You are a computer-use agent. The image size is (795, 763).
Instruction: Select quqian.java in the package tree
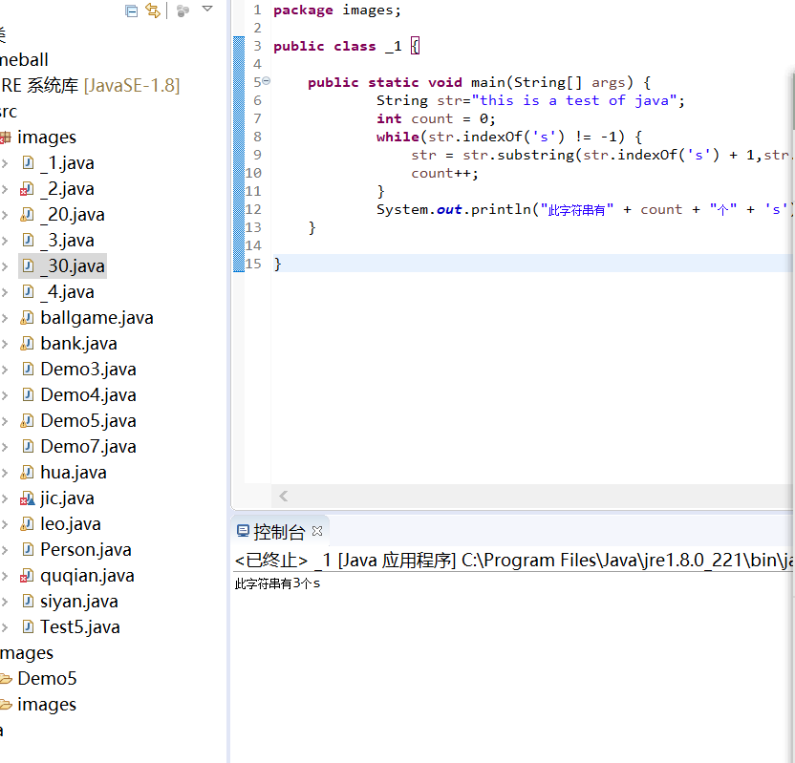point(87,576)
